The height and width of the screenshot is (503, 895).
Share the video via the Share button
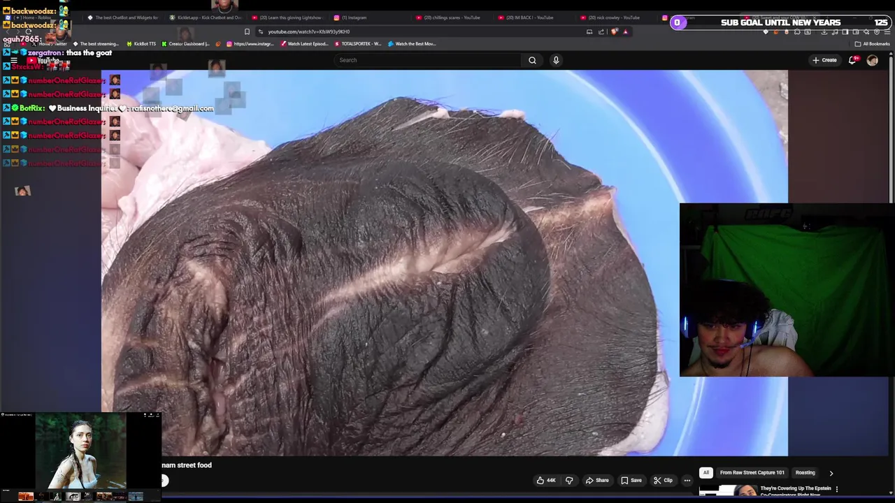click(597, 481)
